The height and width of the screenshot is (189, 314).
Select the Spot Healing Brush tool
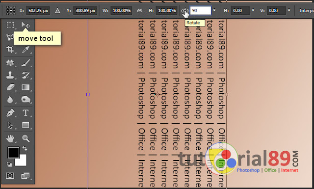(x=10, y=63)
